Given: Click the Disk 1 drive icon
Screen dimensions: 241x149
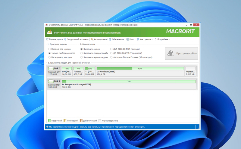Looking at the screenshot, I should 51,81.
